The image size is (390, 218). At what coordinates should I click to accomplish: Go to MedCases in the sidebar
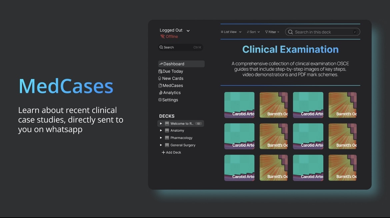click(x=171, y=86)
